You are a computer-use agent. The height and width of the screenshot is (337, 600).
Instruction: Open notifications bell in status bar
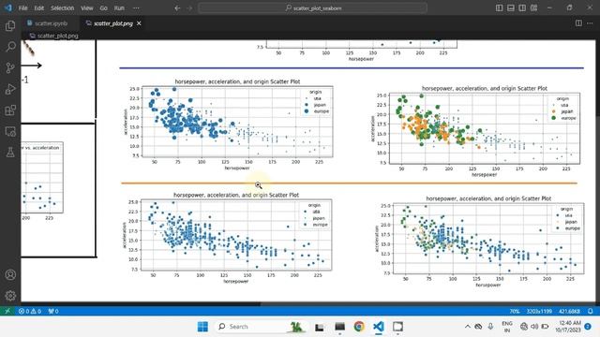point(591,311)
